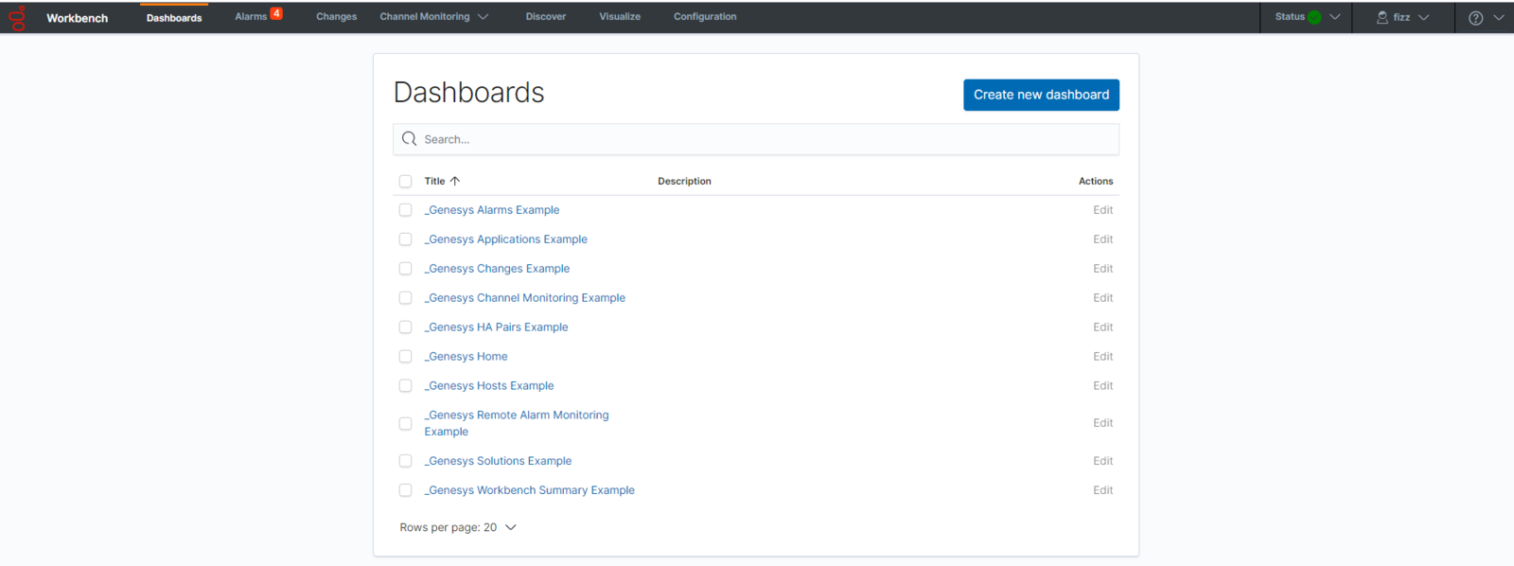Open the Visualize tab
This screenshot has width=1514, height=566.
click(620, 17)
